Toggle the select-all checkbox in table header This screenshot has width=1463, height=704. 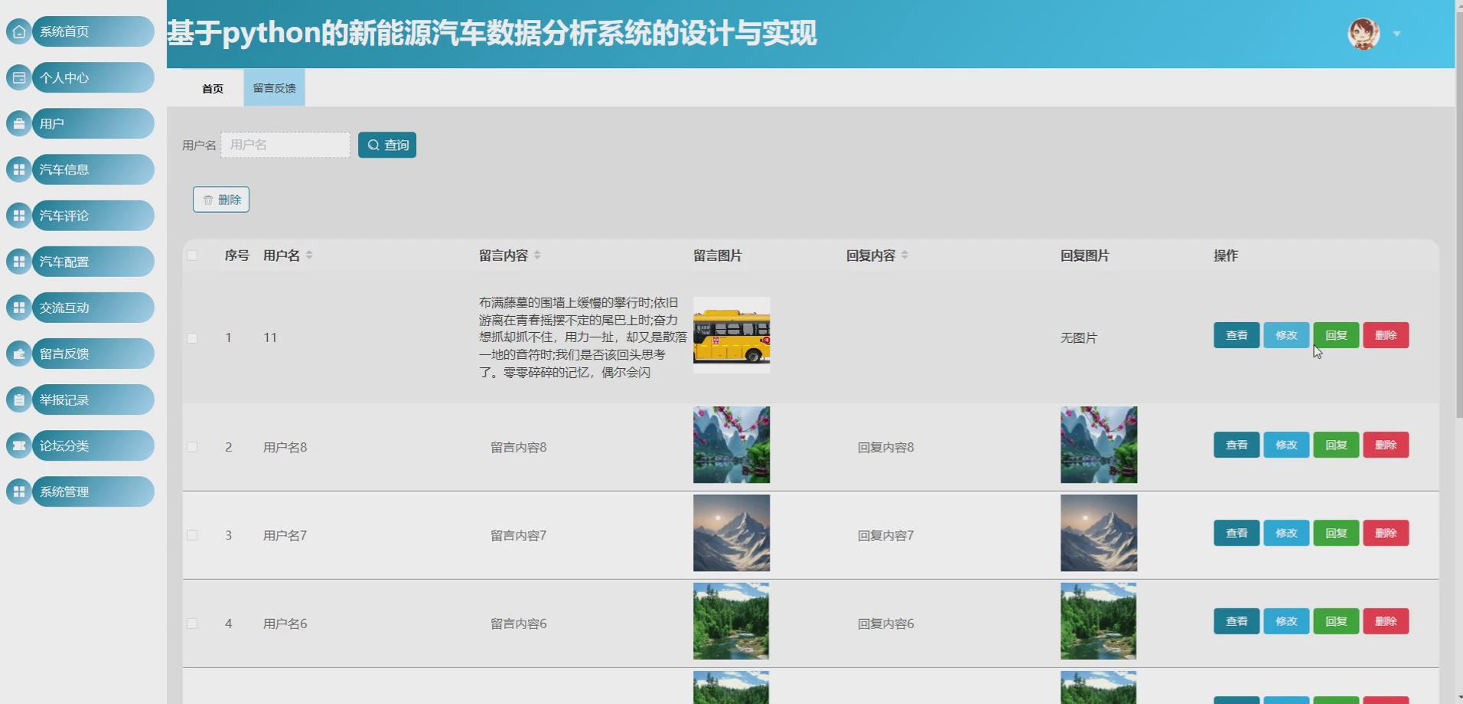[x=192, y=255]
